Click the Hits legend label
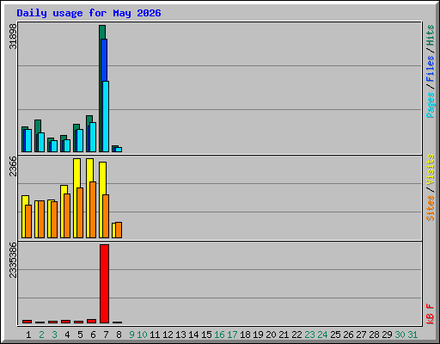Screen dimensions: 440x344 pos(430,35)
